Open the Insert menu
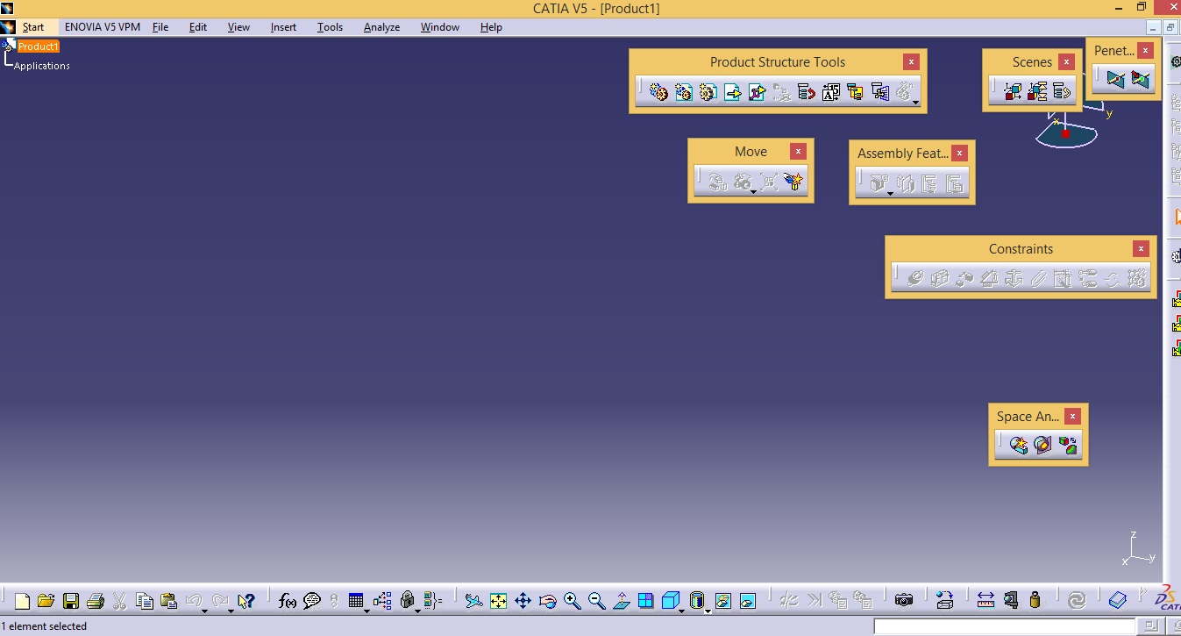 tap(283, 27)
